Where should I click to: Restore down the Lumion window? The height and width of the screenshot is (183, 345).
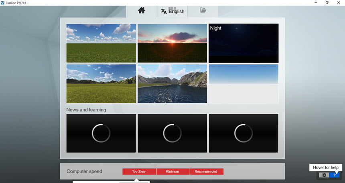[x=327, y=3]
